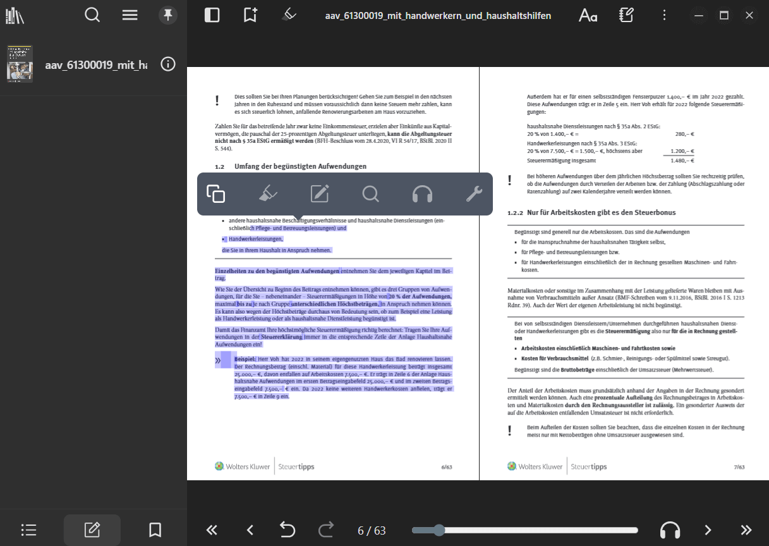Add a bookmark using the top toolbar icon
Screen dimensions: 769x546
250,14
